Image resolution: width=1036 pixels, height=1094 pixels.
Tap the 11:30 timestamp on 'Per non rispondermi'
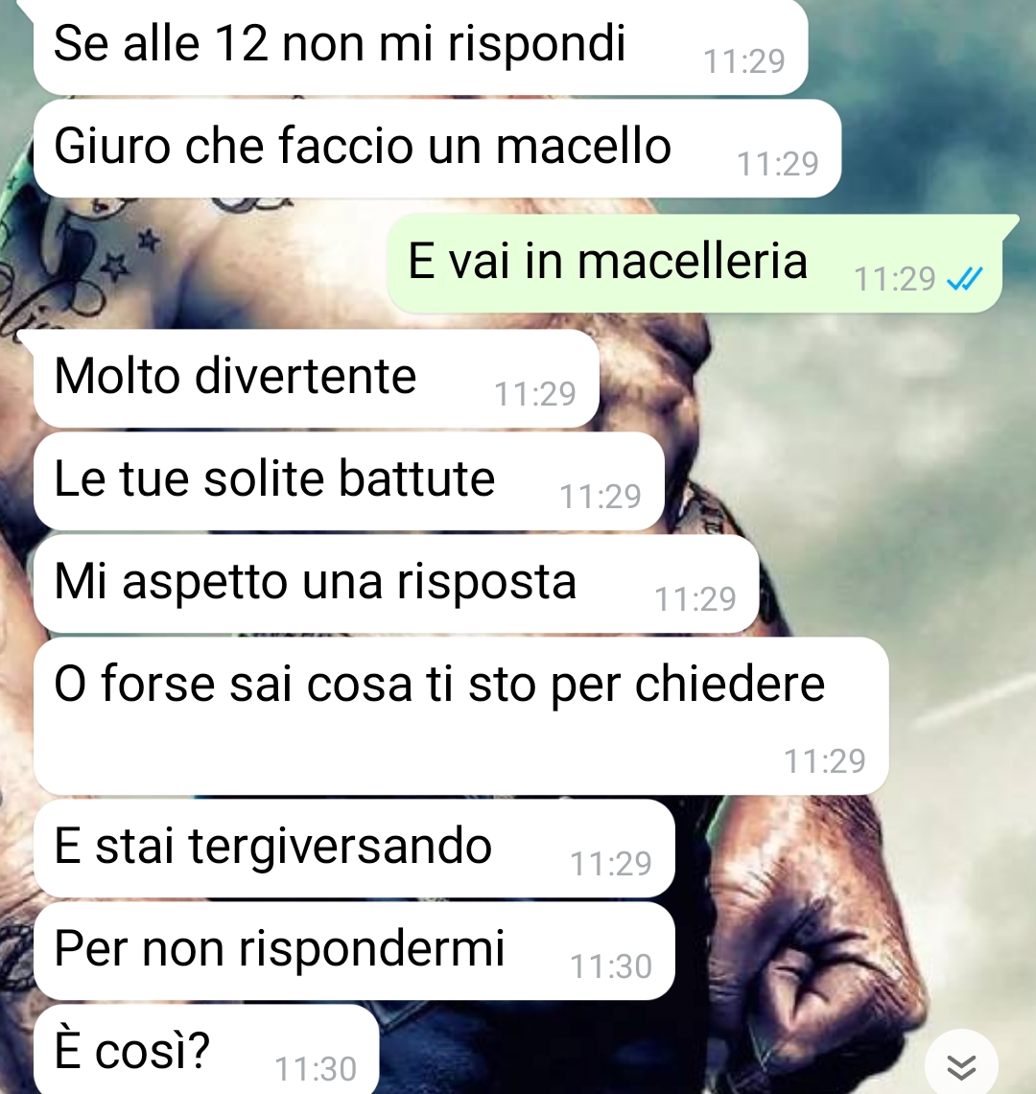611,966
